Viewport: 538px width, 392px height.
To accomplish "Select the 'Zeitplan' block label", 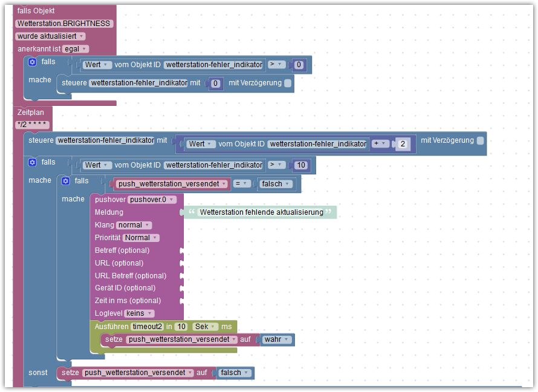I will click(x=31, y=113).
